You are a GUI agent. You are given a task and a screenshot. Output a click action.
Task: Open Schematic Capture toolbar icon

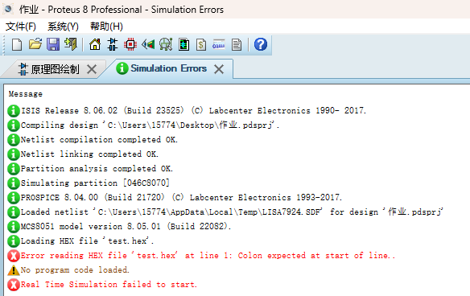pyautogui.click(x=113, y=44)
